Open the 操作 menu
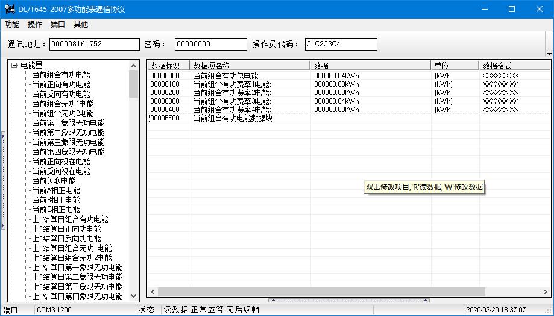This screenshot has height=316, width=554. click(35, 25)
